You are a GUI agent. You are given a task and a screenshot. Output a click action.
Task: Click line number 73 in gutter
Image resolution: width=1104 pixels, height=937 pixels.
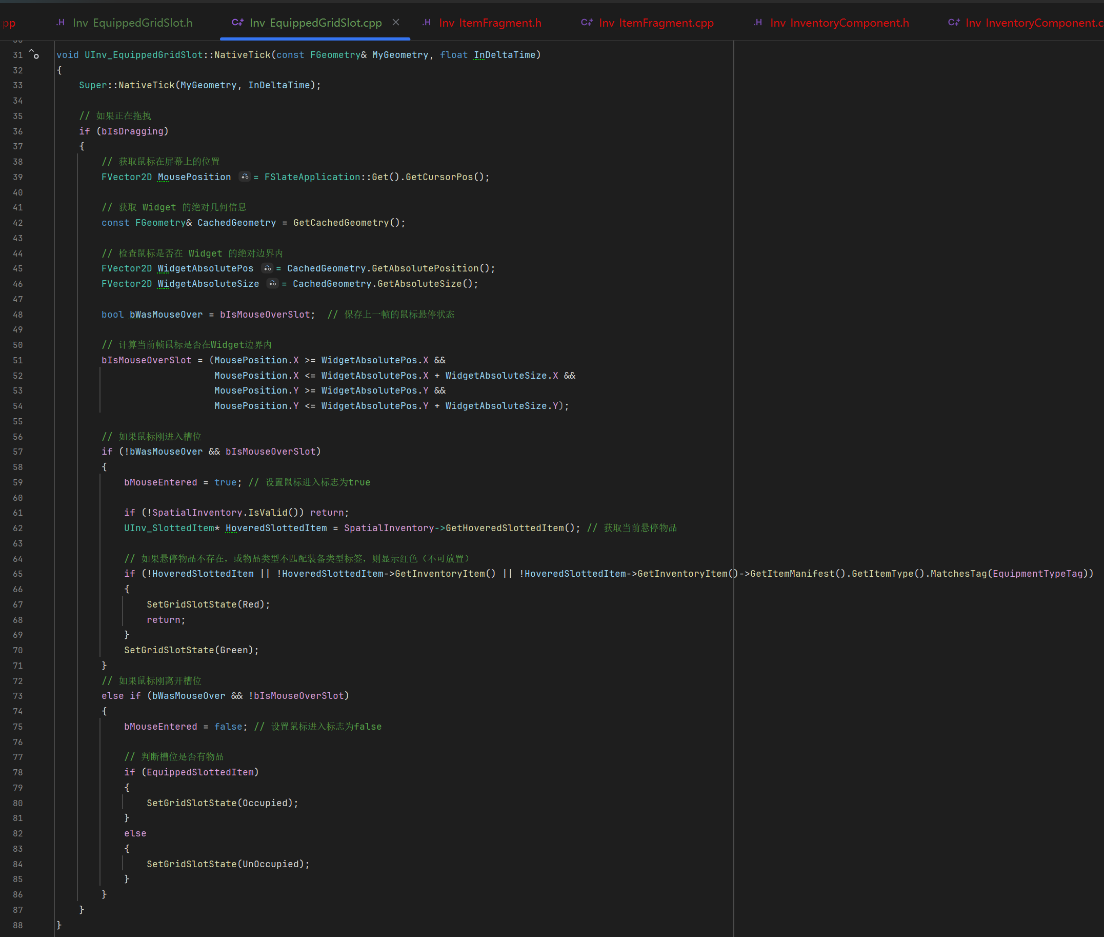pos(18,696)
